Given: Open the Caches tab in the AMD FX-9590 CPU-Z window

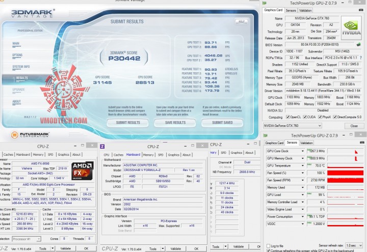Looking at the screenshot, I should tap(8, 155).
